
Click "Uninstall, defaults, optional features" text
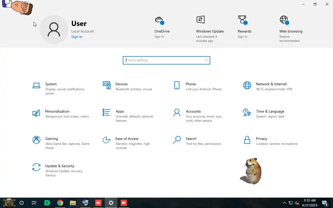[135, 119]
